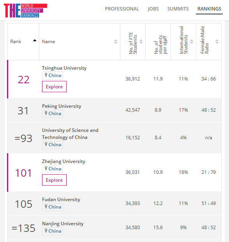
Task: Click the 15.6 students per staff value
Action: [158, 227]
